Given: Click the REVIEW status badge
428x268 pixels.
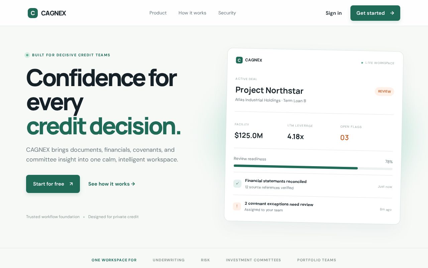Looking at the screenshot, I should pos(385,91).
